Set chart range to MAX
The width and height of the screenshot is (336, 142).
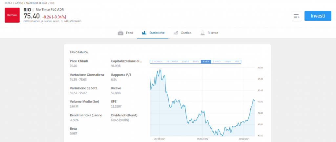[237, 61]
